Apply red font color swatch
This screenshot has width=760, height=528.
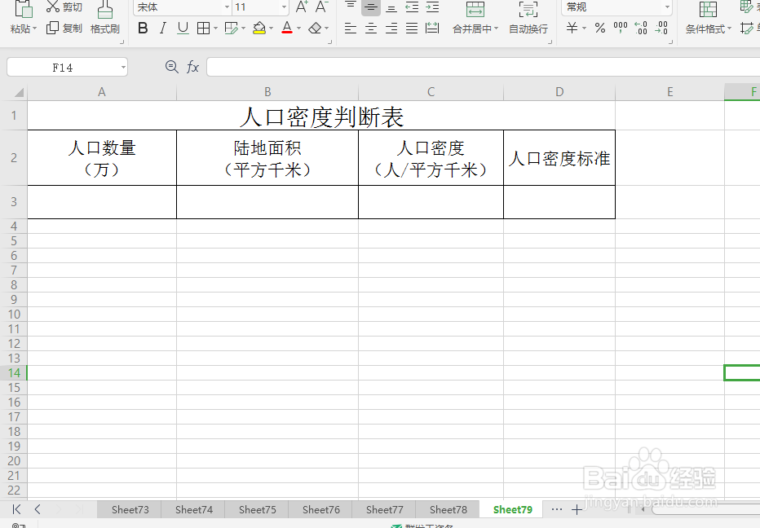click(x=287, y=28)
